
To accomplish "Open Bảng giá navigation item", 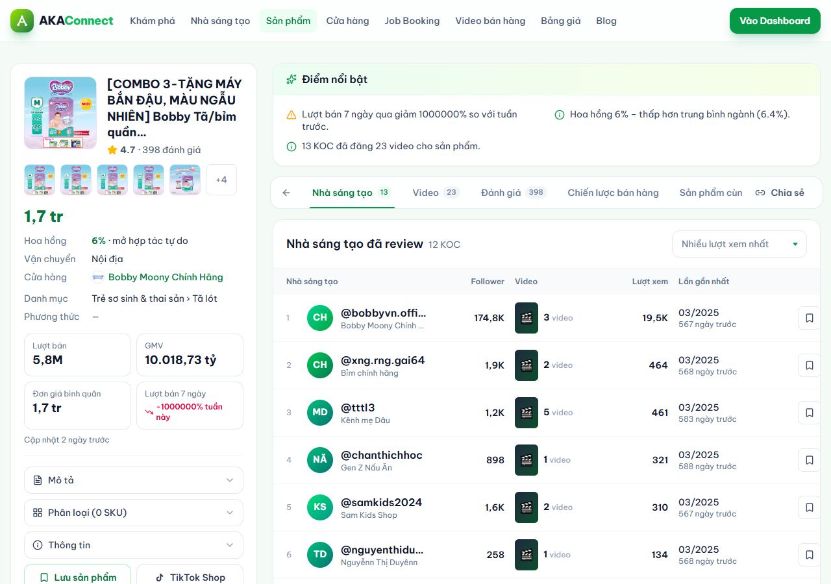I will (x=561, y=21).
